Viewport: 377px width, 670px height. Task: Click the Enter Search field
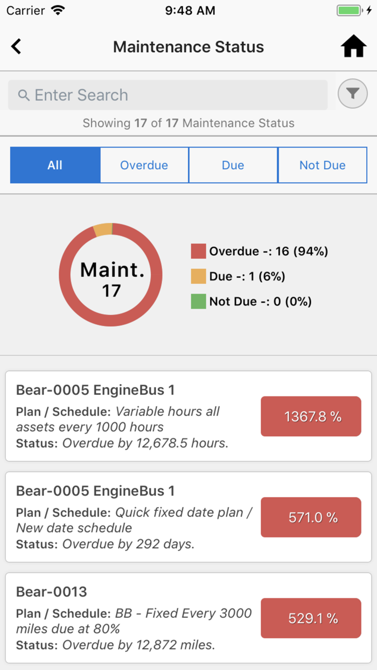[172, 95]
